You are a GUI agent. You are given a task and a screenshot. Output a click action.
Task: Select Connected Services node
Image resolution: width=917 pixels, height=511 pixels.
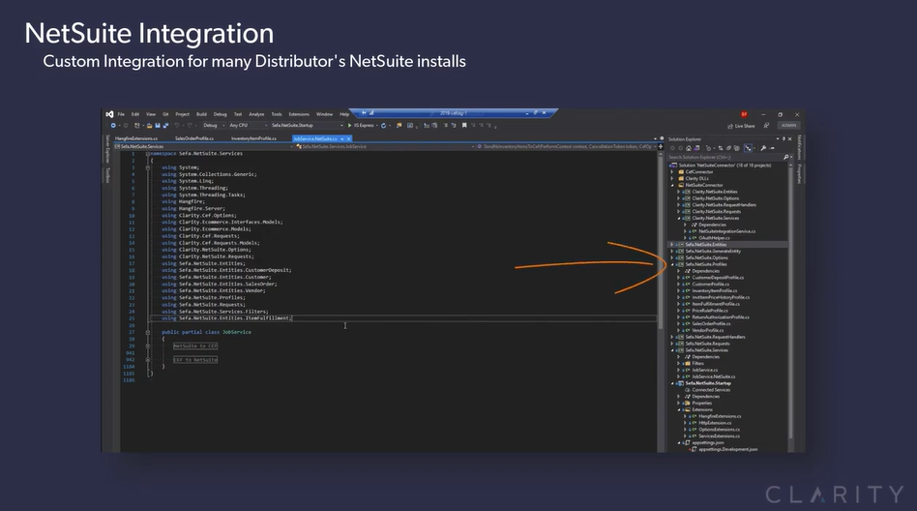(711, 390)
